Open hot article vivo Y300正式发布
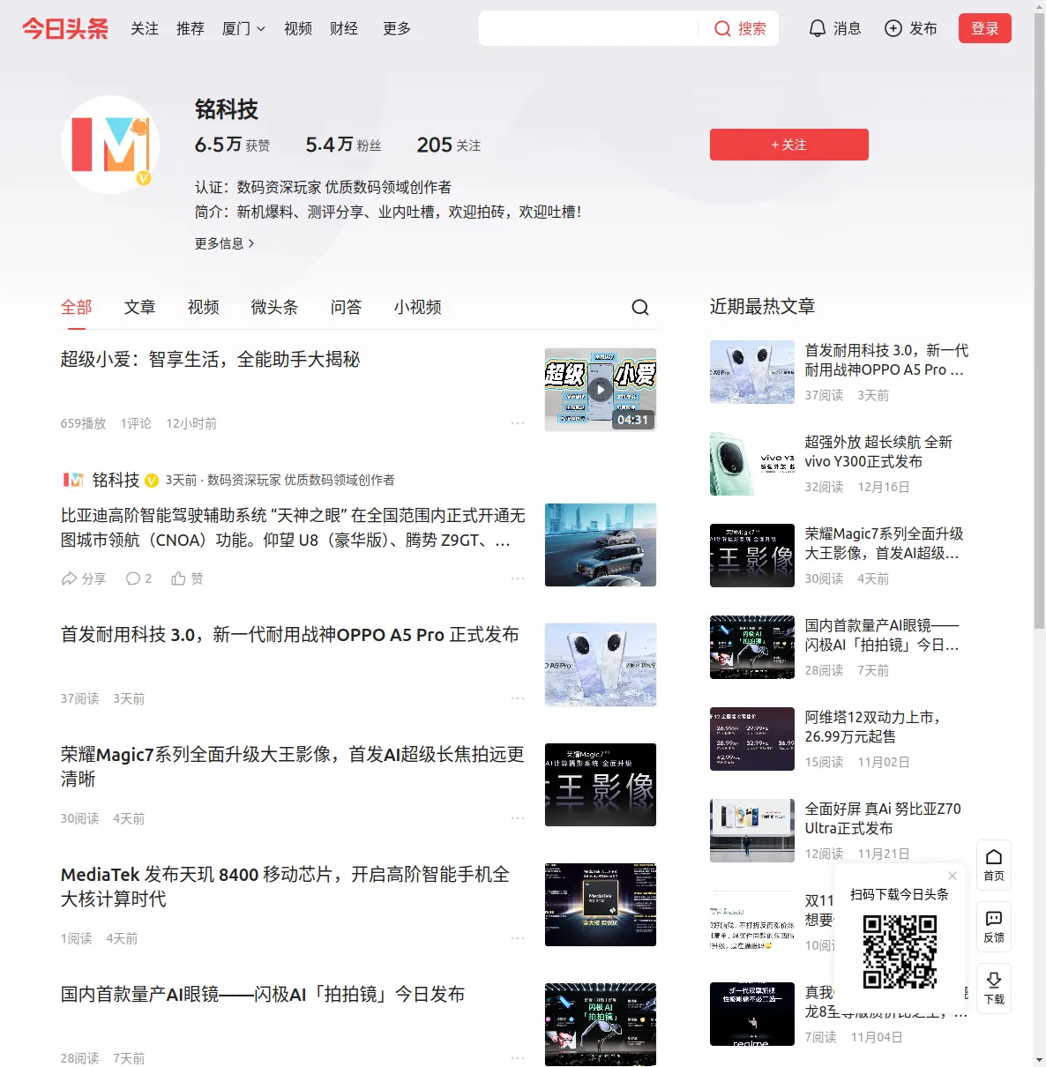1046x1067 pixels. point(878,451)
